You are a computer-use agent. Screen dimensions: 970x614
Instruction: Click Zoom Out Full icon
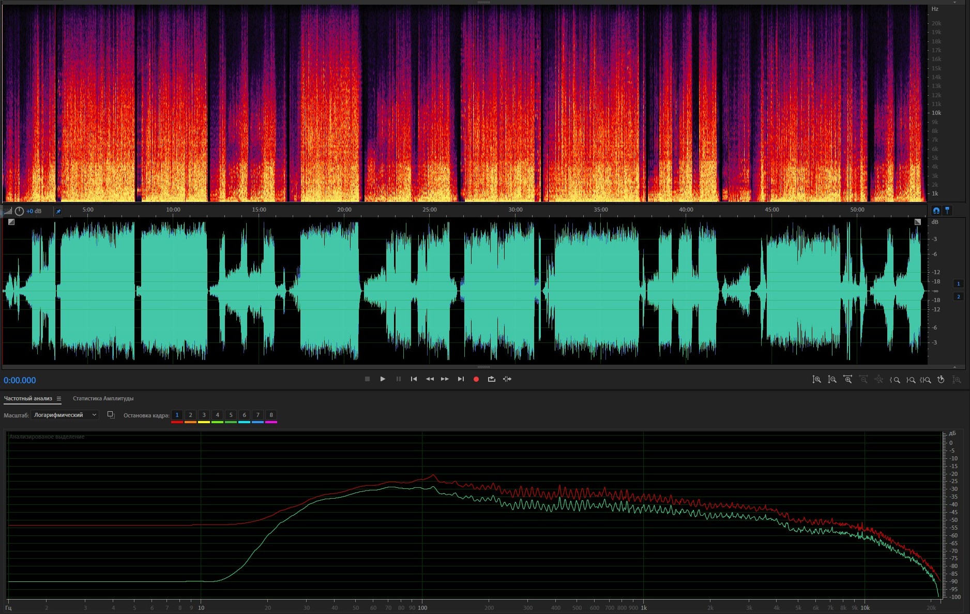pos(878,380)
